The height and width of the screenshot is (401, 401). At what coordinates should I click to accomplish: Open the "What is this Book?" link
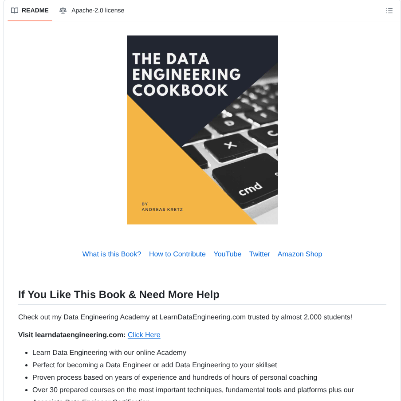[112, 254]
